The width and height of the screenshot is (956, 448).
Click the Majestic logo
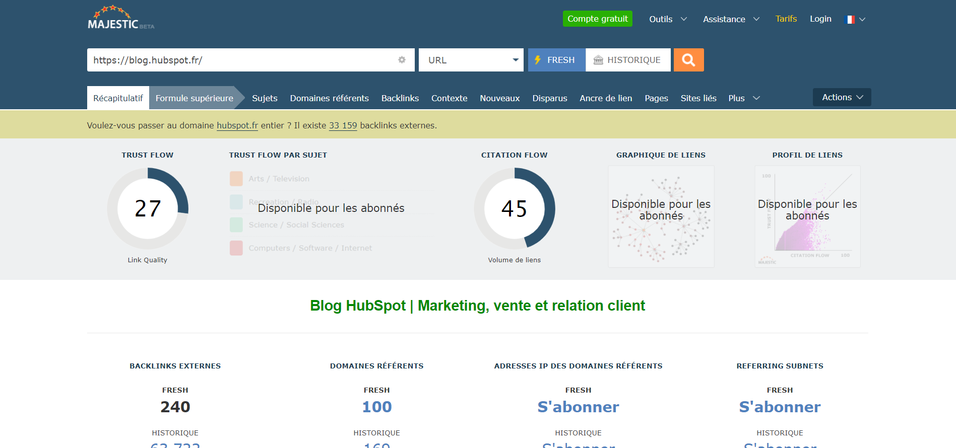tap(120, 18)
